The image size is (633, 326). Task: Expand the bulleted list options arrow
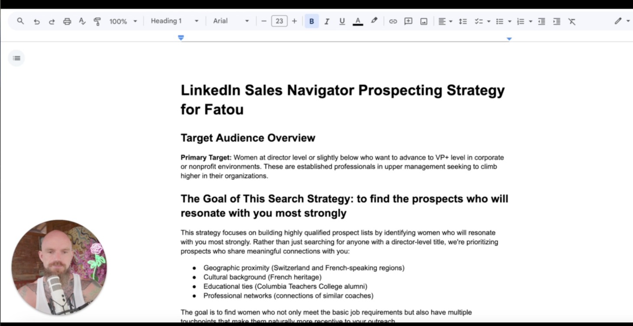tap(509, 21)
